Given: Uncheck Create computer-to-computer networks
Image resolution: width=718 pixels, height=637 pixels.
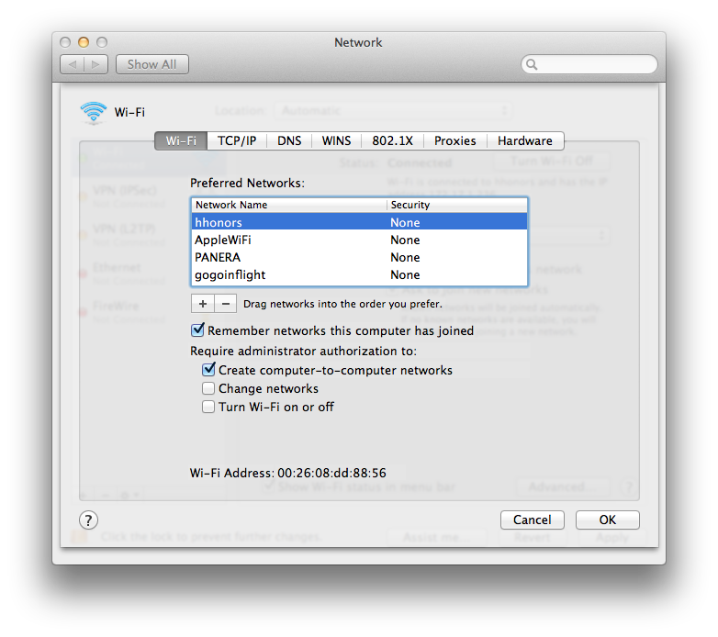Looking at the screenshot, I should coord(208,369).
